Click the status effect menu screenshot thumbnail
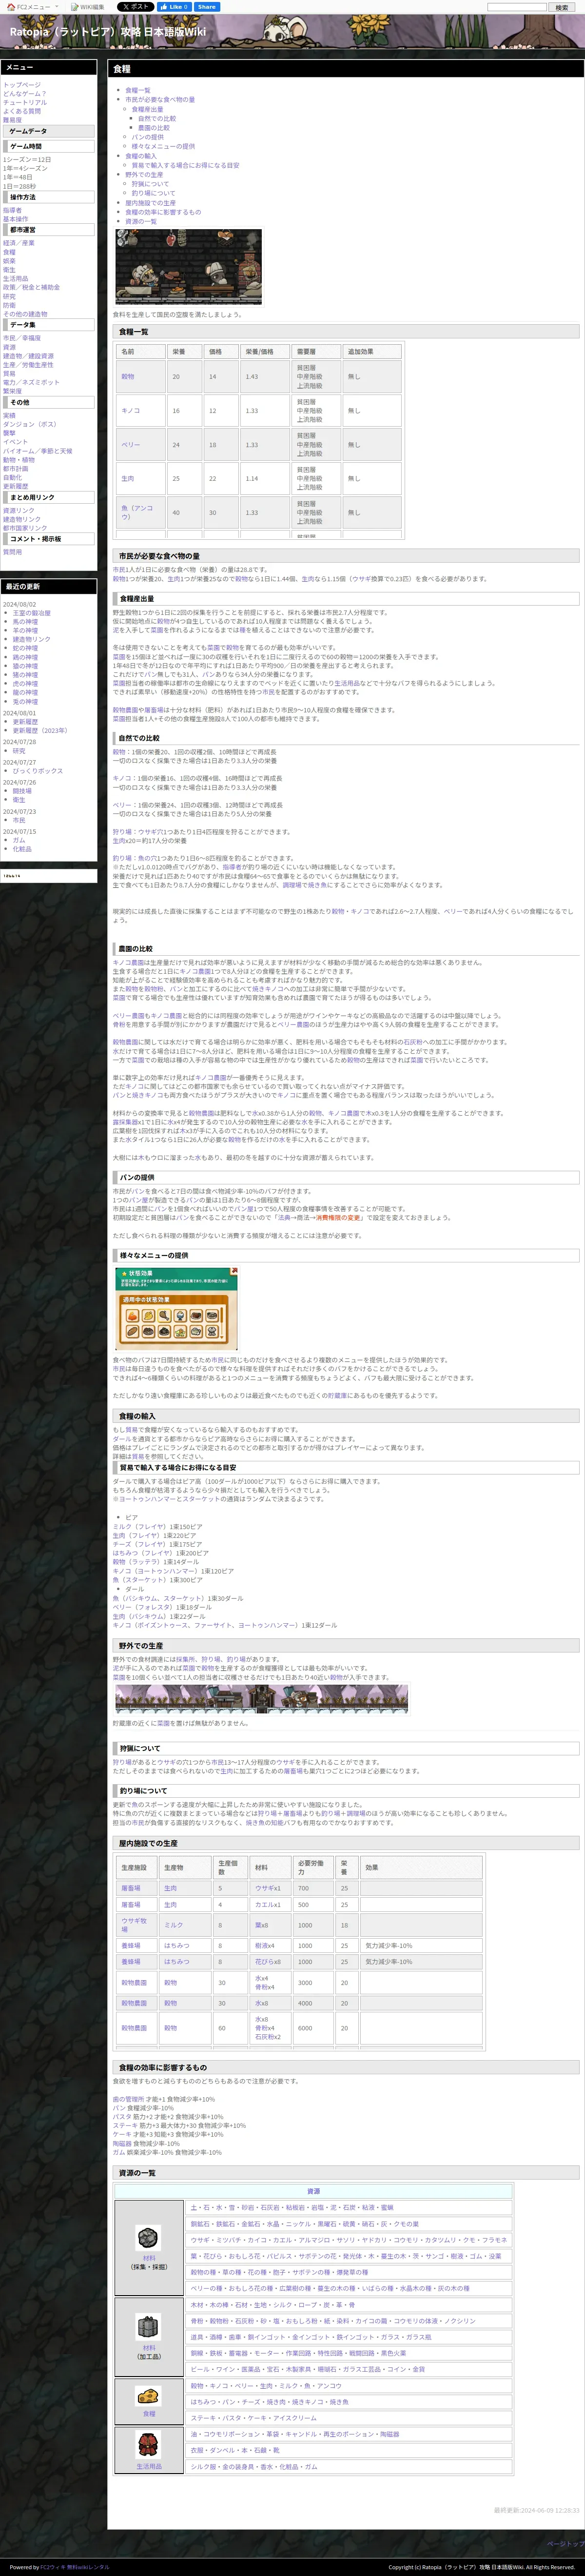 coord(177,1309)
